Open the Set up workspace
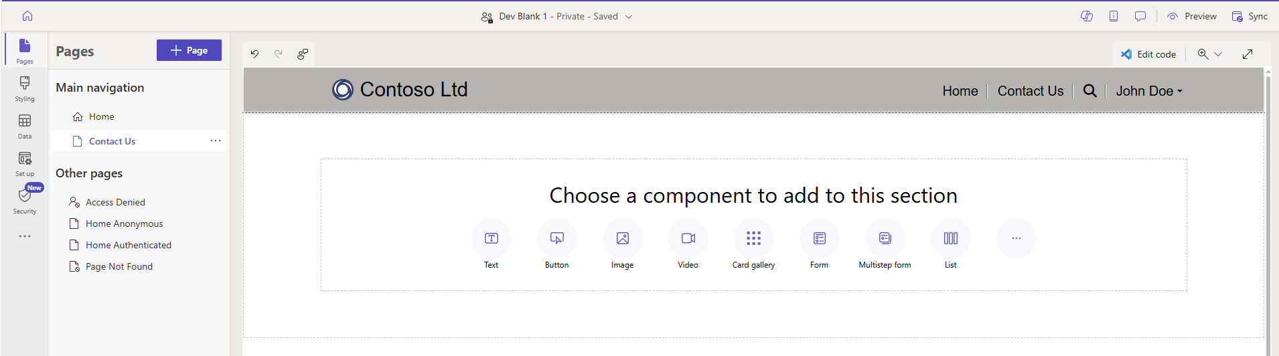Image resolution: width=1279 pixels, height=356 pixels. point(25,163)
